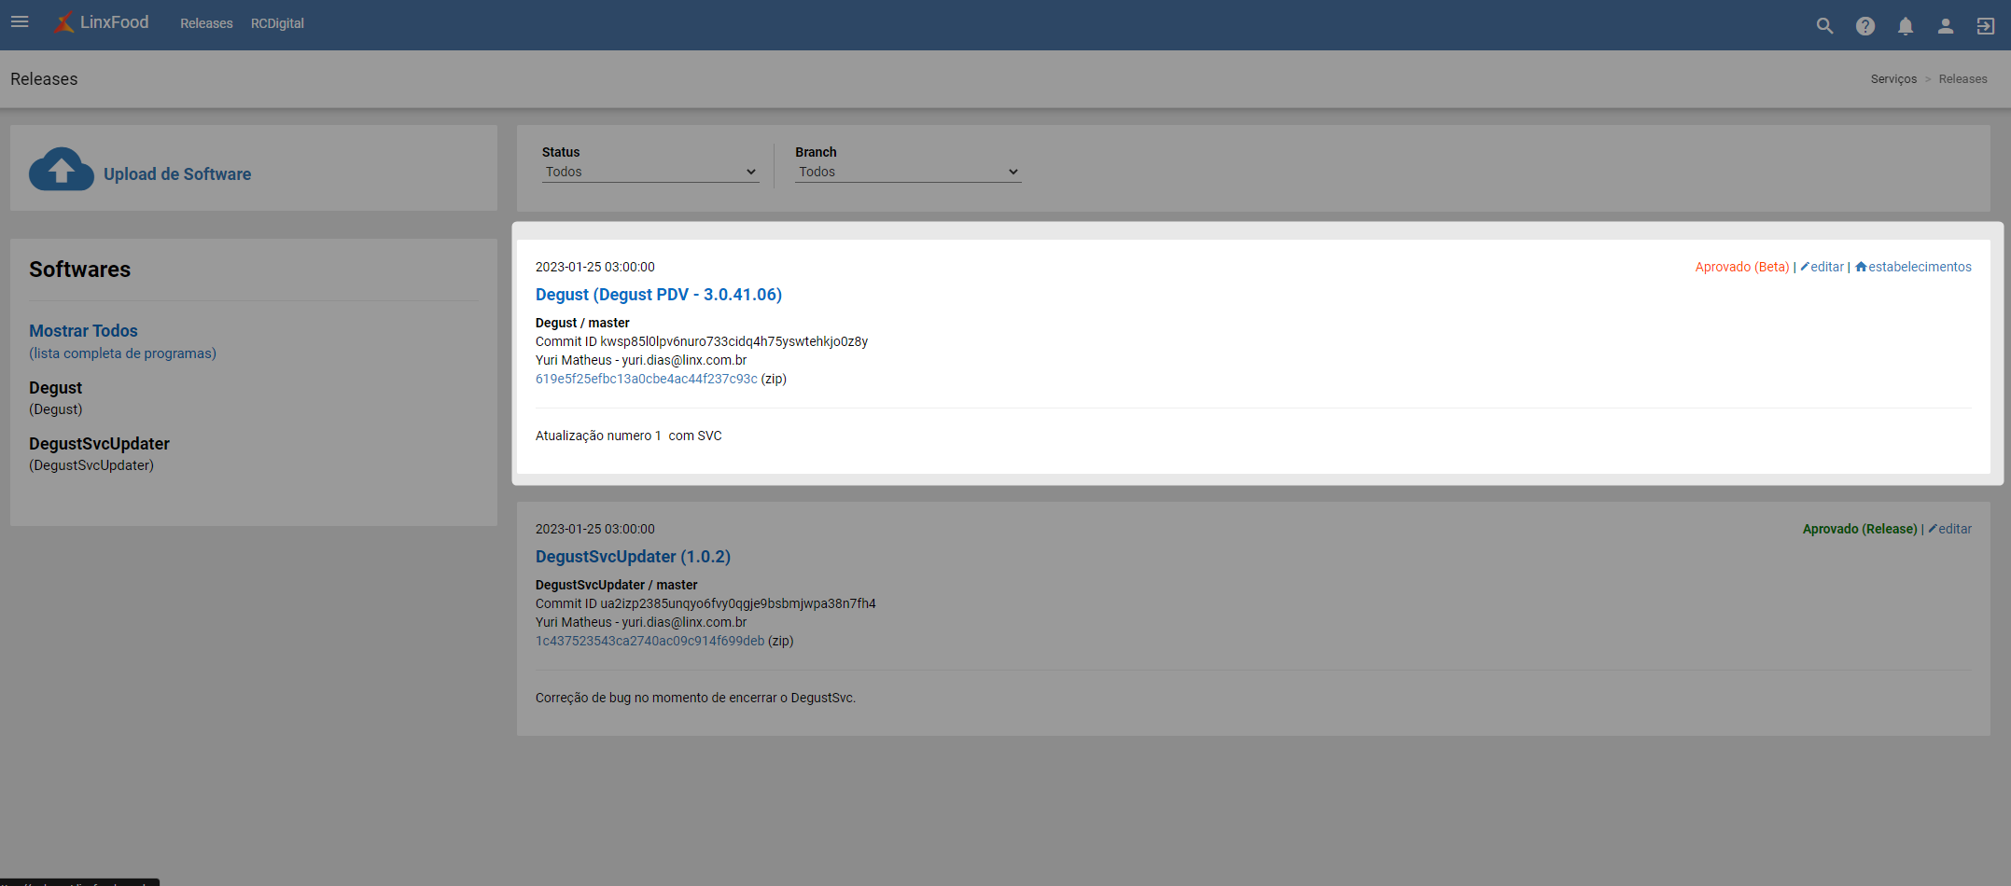Go to Serviços in breadcrumb
Viewport: 2011px width, 886px height.
pos(1893,79)
